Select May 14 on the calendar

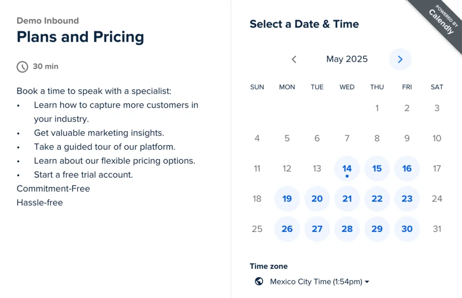(x=347, y=169)
